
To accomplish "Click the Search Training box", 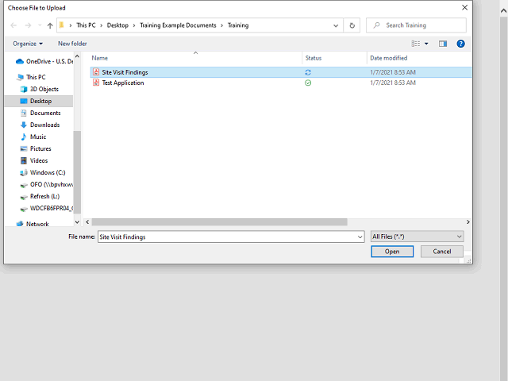I will (x=416, y=25).
